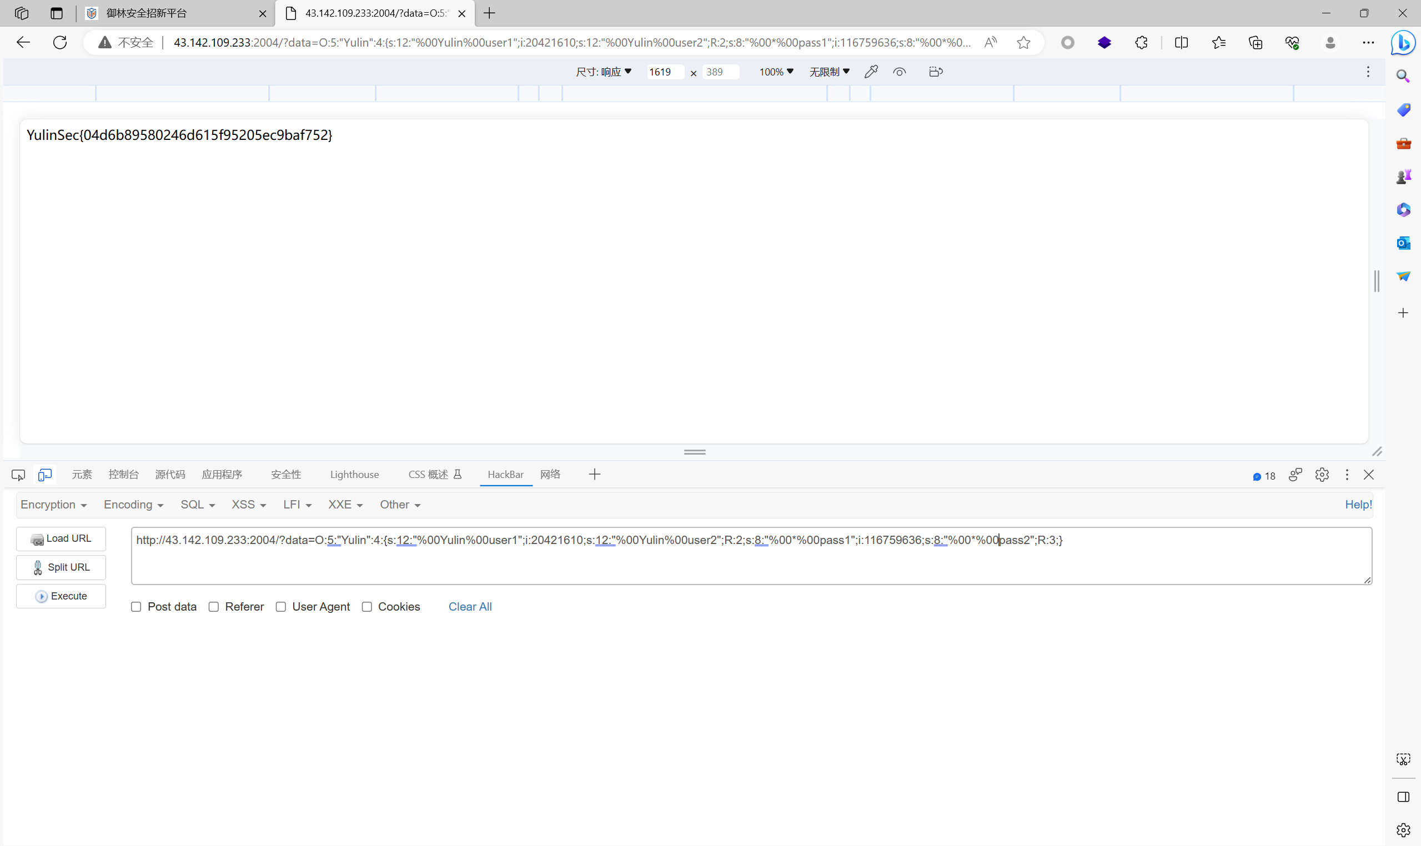
Task: Click the viewport height field 389
Action: point(721,72)
